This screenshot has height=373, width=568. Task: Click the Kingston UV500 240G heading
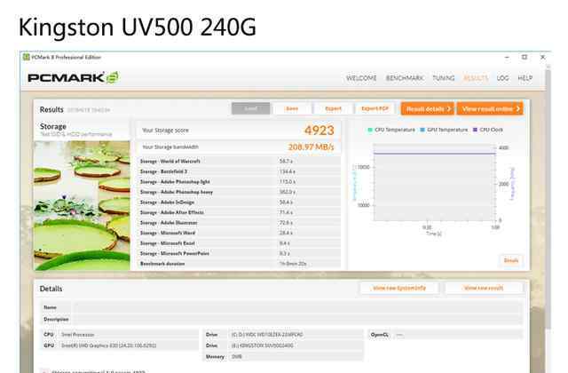pyautogui.click(x=137, y=28)
